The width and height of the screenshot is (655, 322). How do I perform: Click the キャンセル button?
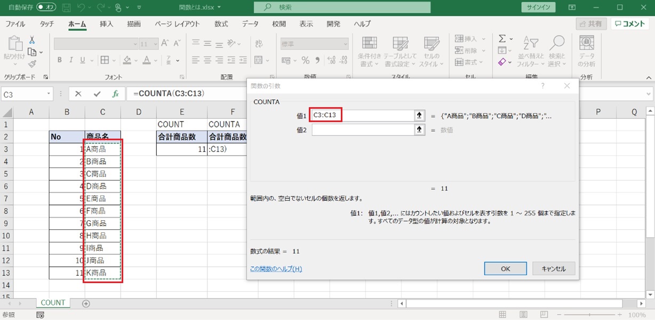[x=553, y=269]
